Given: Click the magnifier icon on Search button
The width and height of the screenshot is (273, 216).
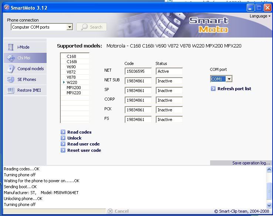Looking at the screenshot, I should [x=84, y=27].
